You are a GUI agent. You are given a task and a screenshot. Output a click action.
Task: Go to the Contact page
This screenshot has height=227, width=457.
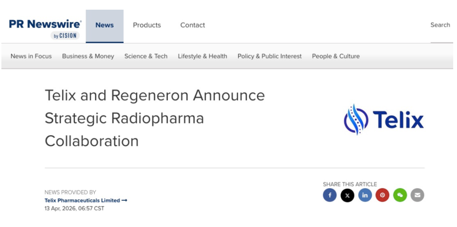tap(193, 25)
